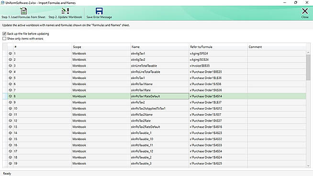Viewport: 313px width, 176px height.
Task: Click status icon in row 4
Action: tap(11, 72)
